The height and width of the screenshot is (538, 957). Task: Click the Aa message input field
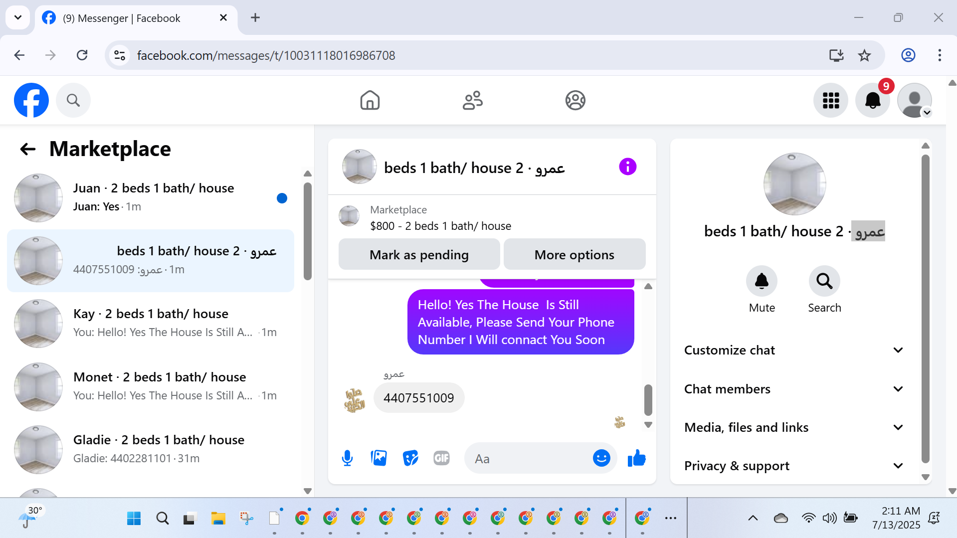click(529, 458)
